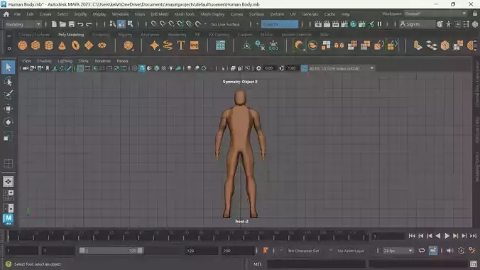Image resolution: width=480 pixels, height=270 pixels.
Task: Click the Maya home icon
Action: click(6, 14)
